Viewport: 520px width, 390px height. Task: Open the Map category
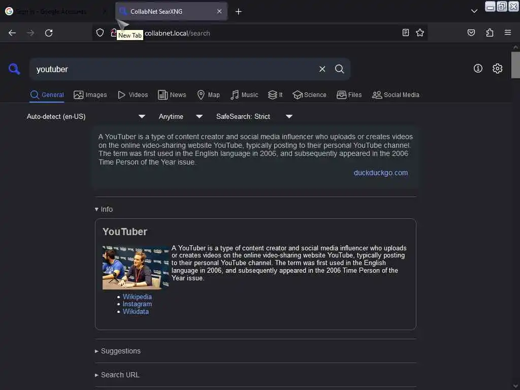[208, 95]
